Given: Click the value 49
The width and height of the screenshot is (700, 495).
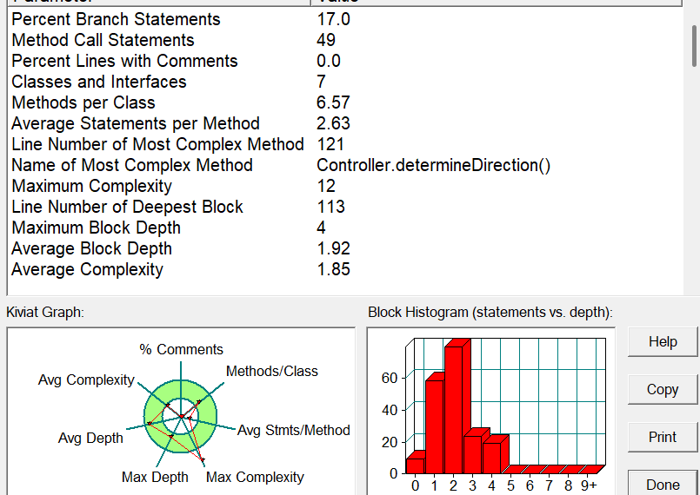Looking at the screenshot, I should coord(326,40).
